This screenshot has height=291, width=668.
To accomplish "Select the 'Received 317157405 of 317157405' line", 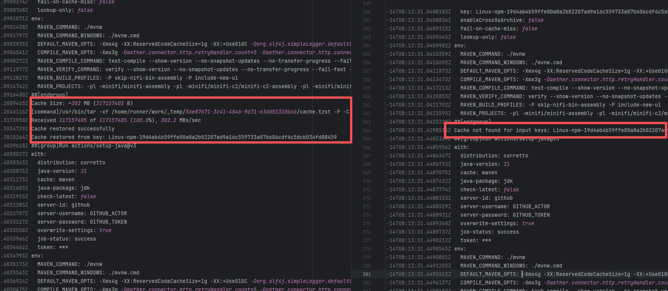I will click(116, 120).
